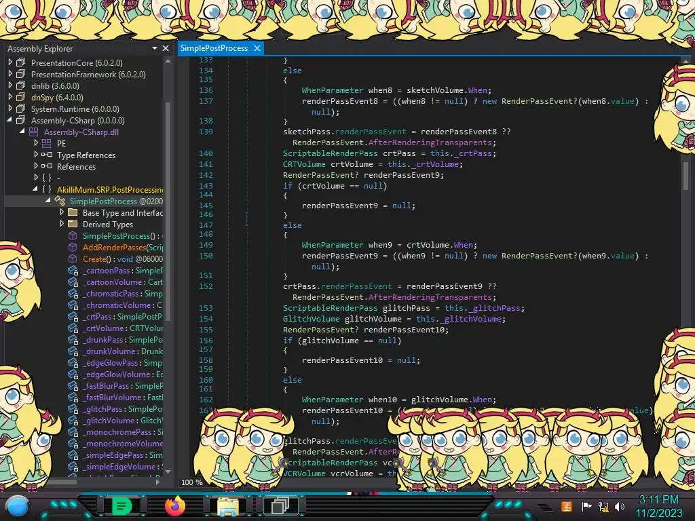Expand the dnSpy assembly node
This screenshot has width=695, height=521.
(x=10, y=97)
